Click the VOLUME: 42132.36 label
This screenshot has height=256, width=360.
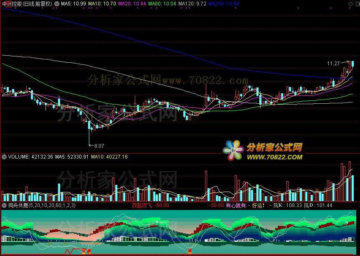point(30,157)
